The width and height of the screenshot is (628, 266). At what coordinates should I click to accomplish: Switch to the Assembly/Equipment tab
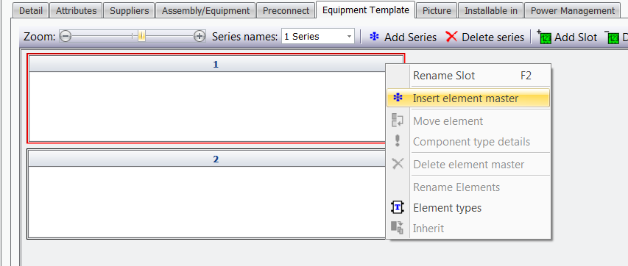205,11
